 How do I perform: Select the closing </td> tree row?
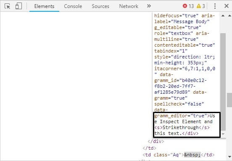point(150,148)
